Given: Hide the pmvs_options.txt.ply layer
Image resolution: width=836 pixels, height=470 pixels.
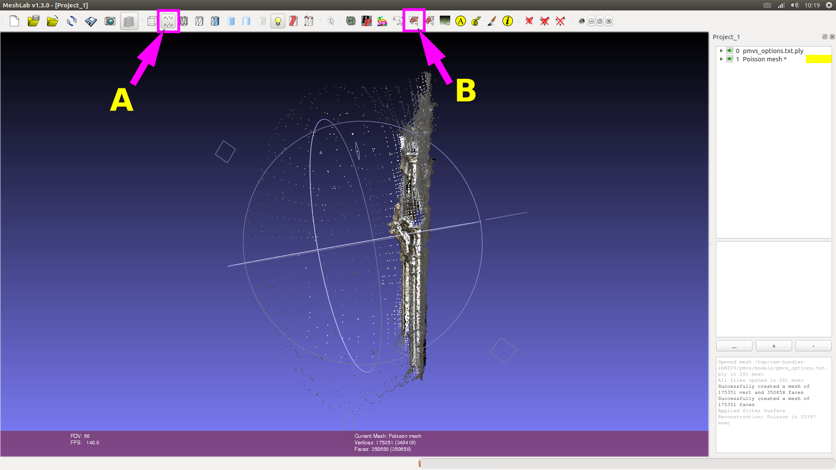Looking at the screenshot, I should [x=730, y=51].
